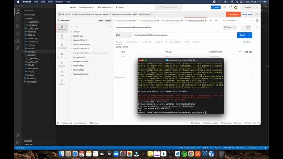Viewport: 283px width, 159px height.
Task: Add a new request tab with plus icon
Action: [210, 21]
